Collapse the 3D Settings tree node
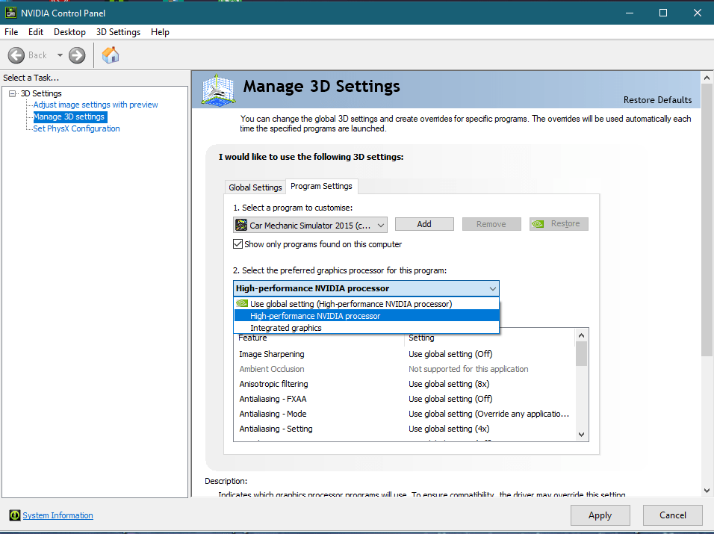Screen dimensions: 714x534 (12, 93)
